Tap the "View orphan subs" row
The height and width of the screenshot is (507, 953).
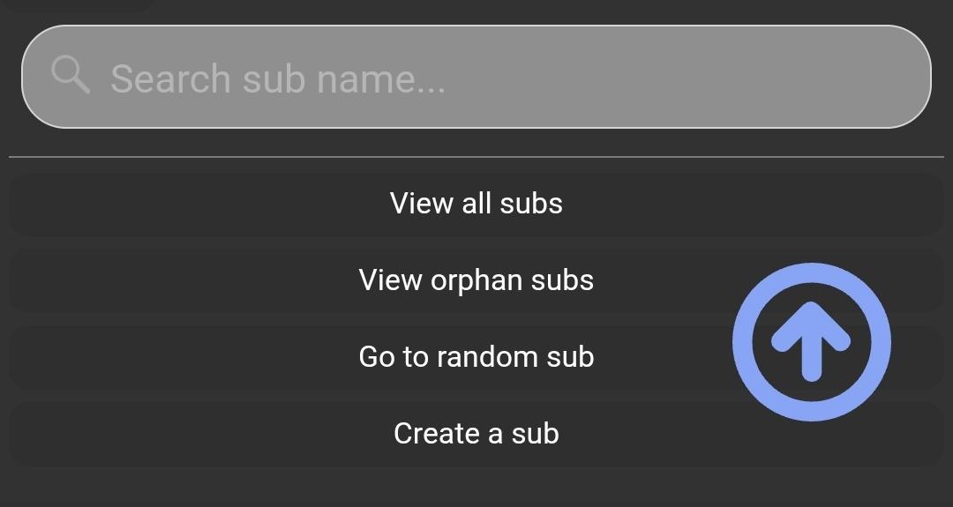476,280
